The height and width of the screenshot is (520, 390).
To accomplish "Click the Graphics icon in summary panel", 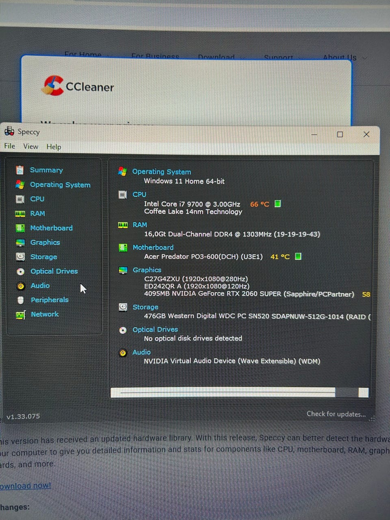I will [123, 270].
